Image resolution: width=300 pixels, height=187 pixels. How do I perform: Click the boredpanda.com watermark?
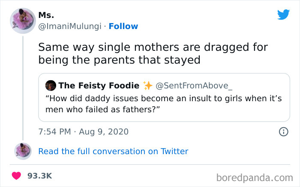[x=255, y=177]
